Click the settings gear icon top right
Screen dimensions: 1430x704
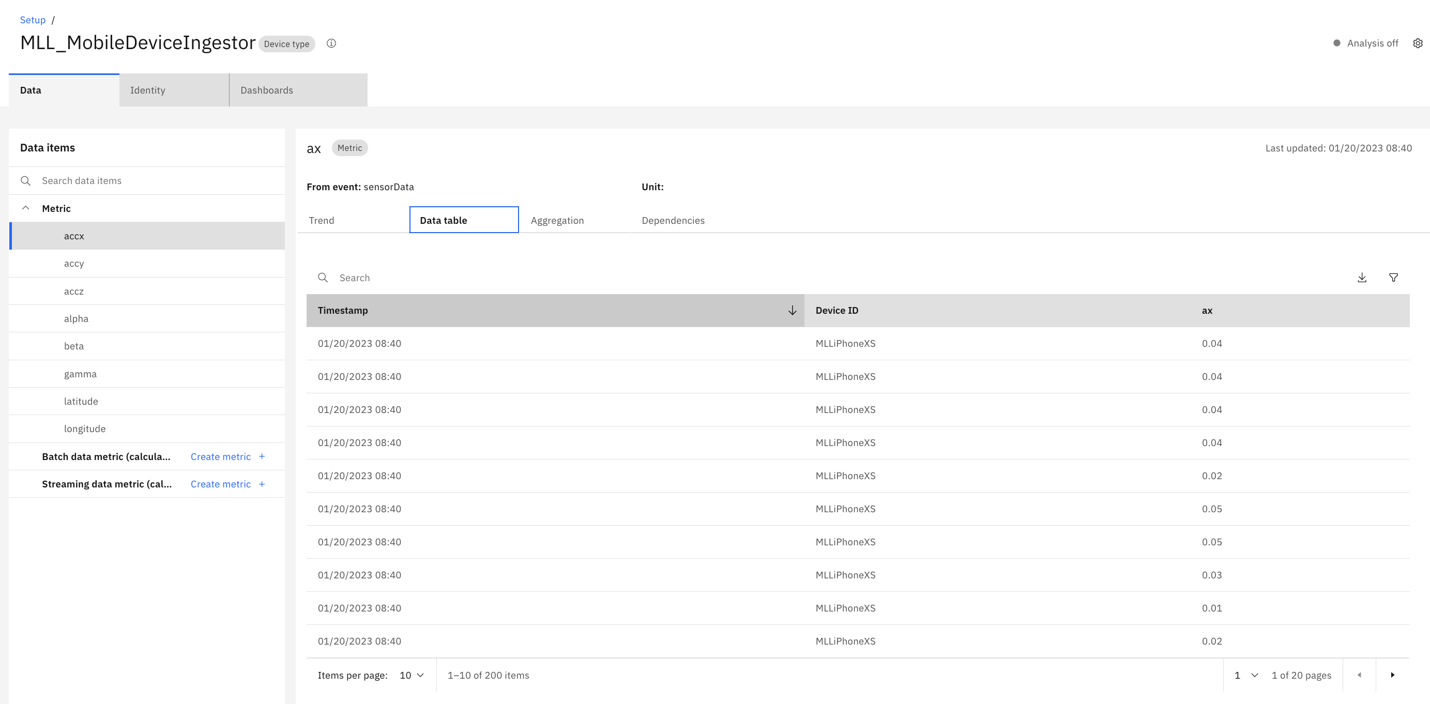coord(1417,43)
